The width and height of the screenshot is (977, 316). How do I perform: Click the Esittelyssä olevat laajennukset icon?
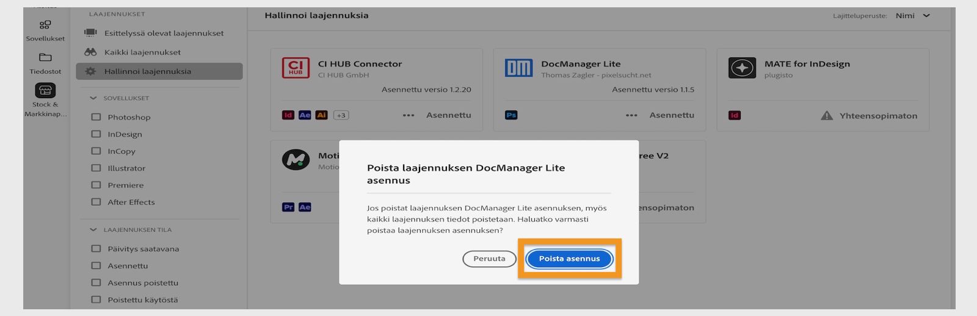[x=90, y=33]
